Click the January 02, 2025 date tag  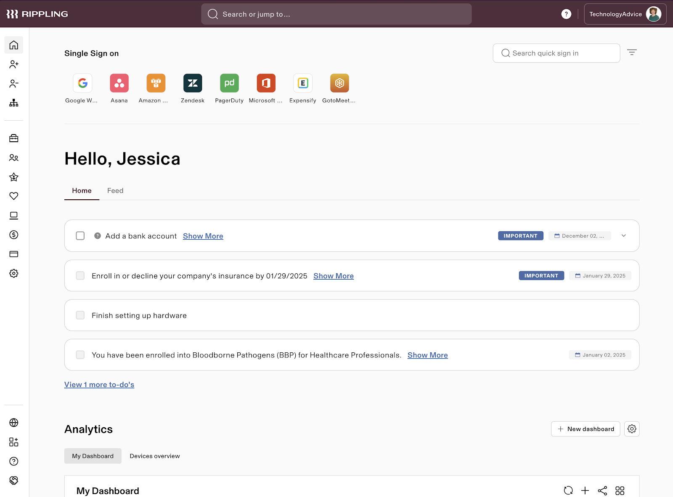point(600,355)
